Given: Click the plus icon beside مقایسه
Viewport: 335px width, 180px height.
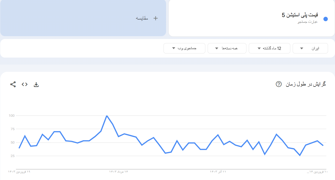Looking at the screenshot, I should (155, 18).
